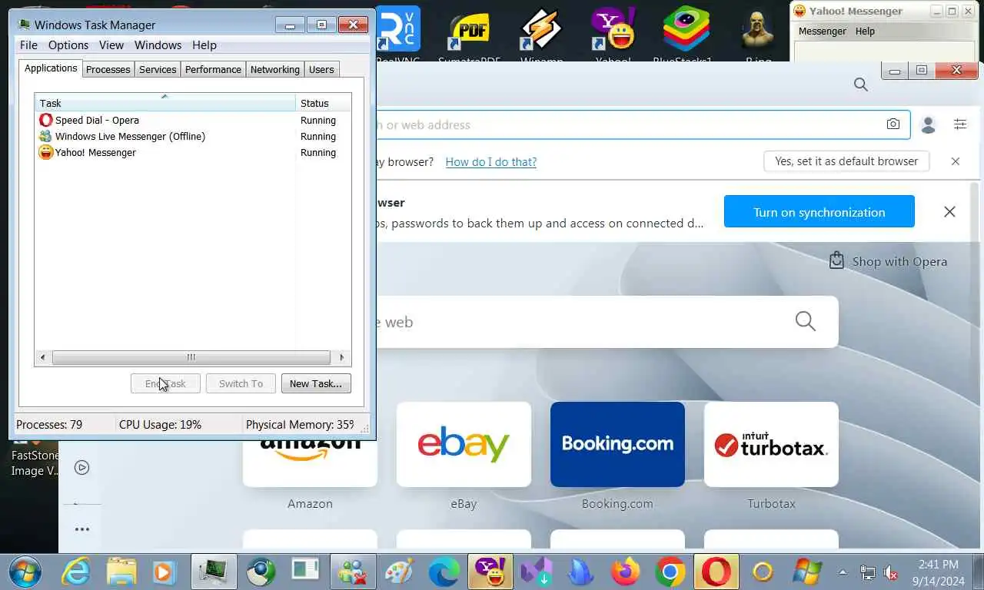Click the muted volume tray icon
This screenshot has width=984, height=590.
coord(891,573)
